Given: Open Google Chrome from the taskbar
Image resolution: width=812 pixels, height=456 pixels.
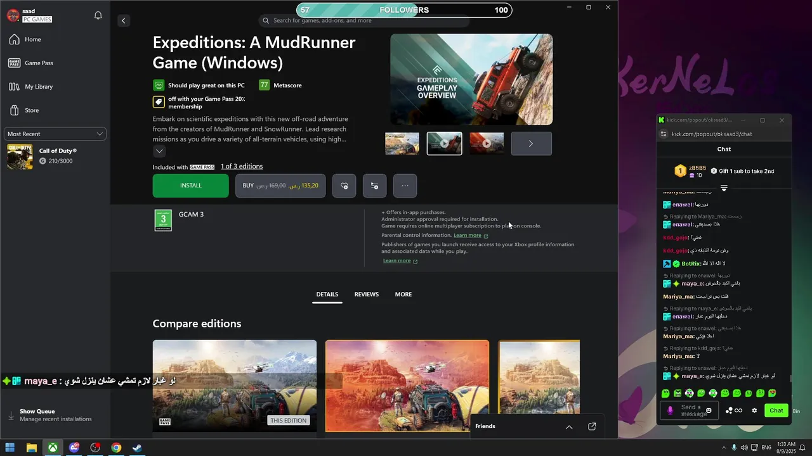Looking at the screenshot, I should pyautogui.click(x=116, y=448).
